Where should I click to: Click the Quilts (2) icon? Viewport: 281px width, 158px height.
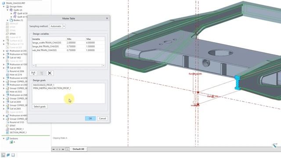(11, 10)
